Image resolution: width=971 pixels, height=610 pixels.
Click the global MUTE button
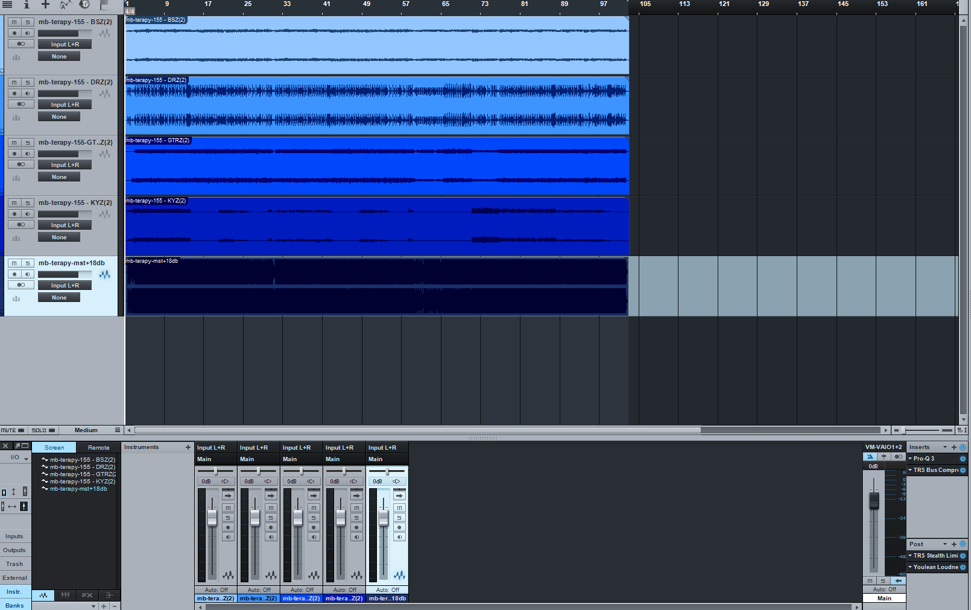[x=13, y=430]
